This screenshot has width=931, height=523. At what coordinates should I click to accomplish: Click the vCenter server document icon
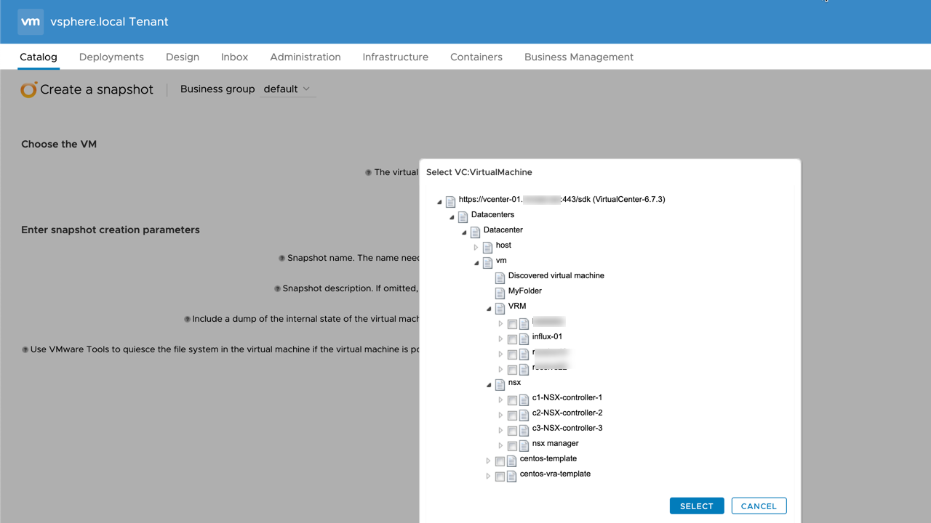(x=450, y=201)
